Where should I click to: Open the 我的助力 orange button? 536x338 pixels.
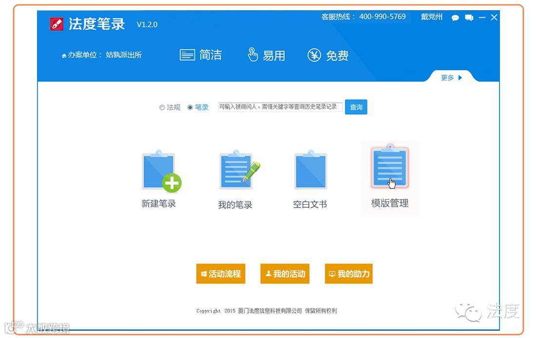pos(349,273)
